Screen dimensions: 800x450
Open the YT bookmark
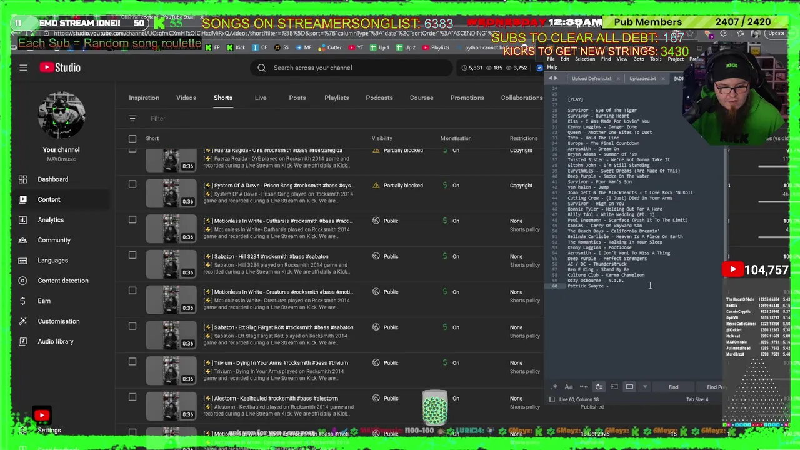357,47
